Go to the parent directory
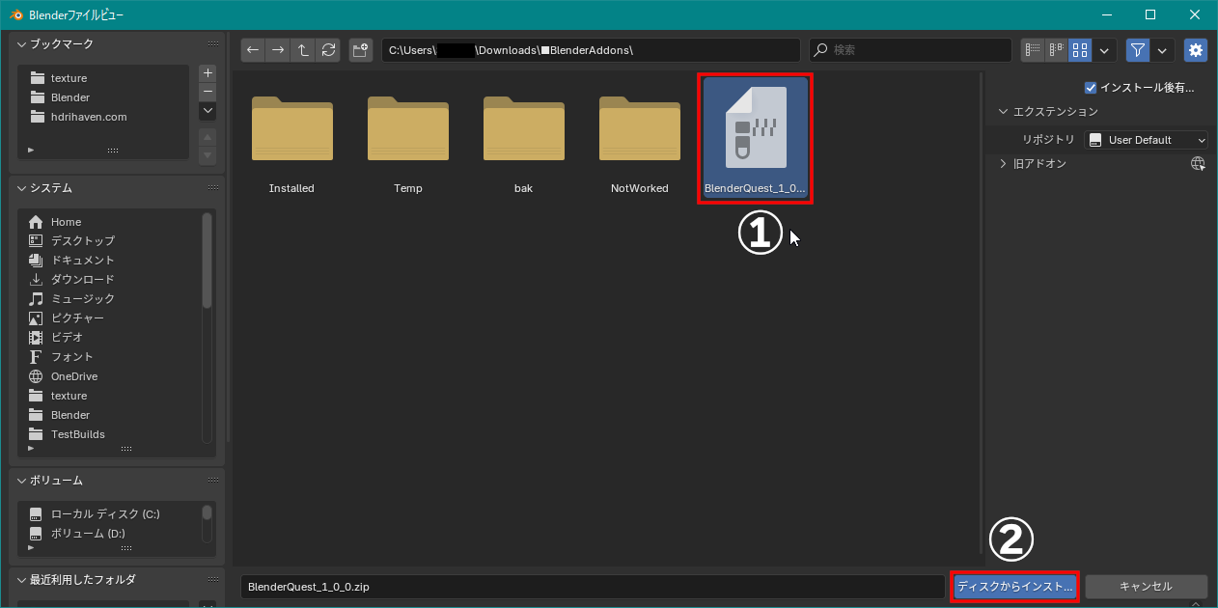Screen dimensions: 1218x608 (x=302, y=50)
